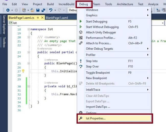Click the Save All toolbar icon
The image size is (166, 132).
(43, 10)
